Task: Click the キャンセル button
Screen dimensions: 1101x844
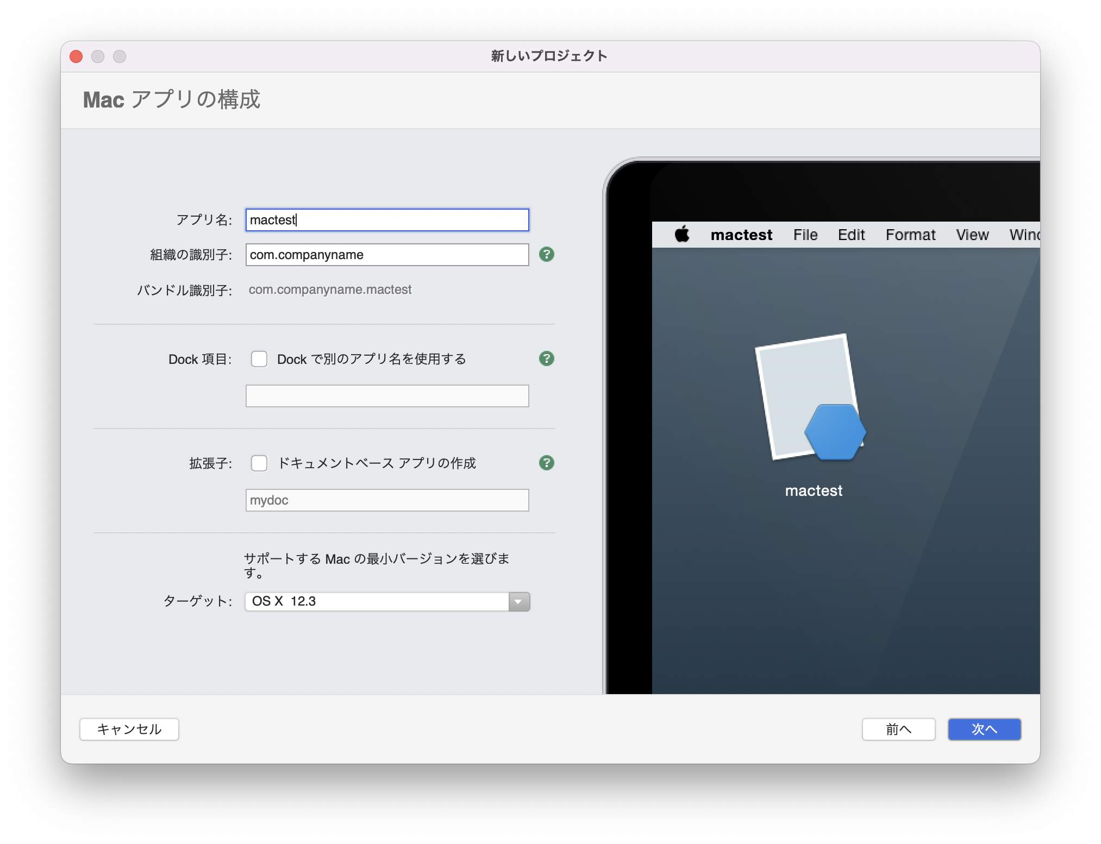Action: (x=129, y=729)
